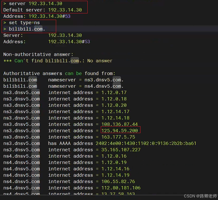Click the "Can't find bilibili.com.: No answer" line
Screen dimensions: 218x200
click(x=58, y=61)
